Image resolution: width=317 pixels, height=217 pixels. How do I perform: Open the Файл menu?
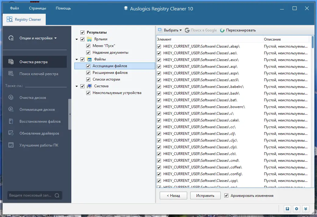(15, 8)
